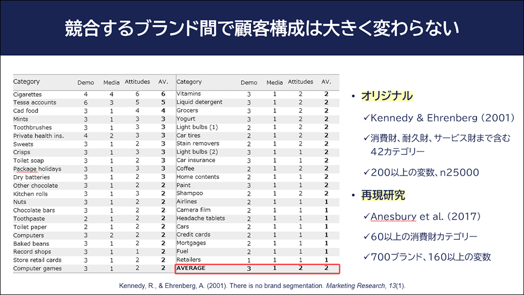Select the "Kitchen rolls" row label
The image size is (524, 295).
(30, 194)
